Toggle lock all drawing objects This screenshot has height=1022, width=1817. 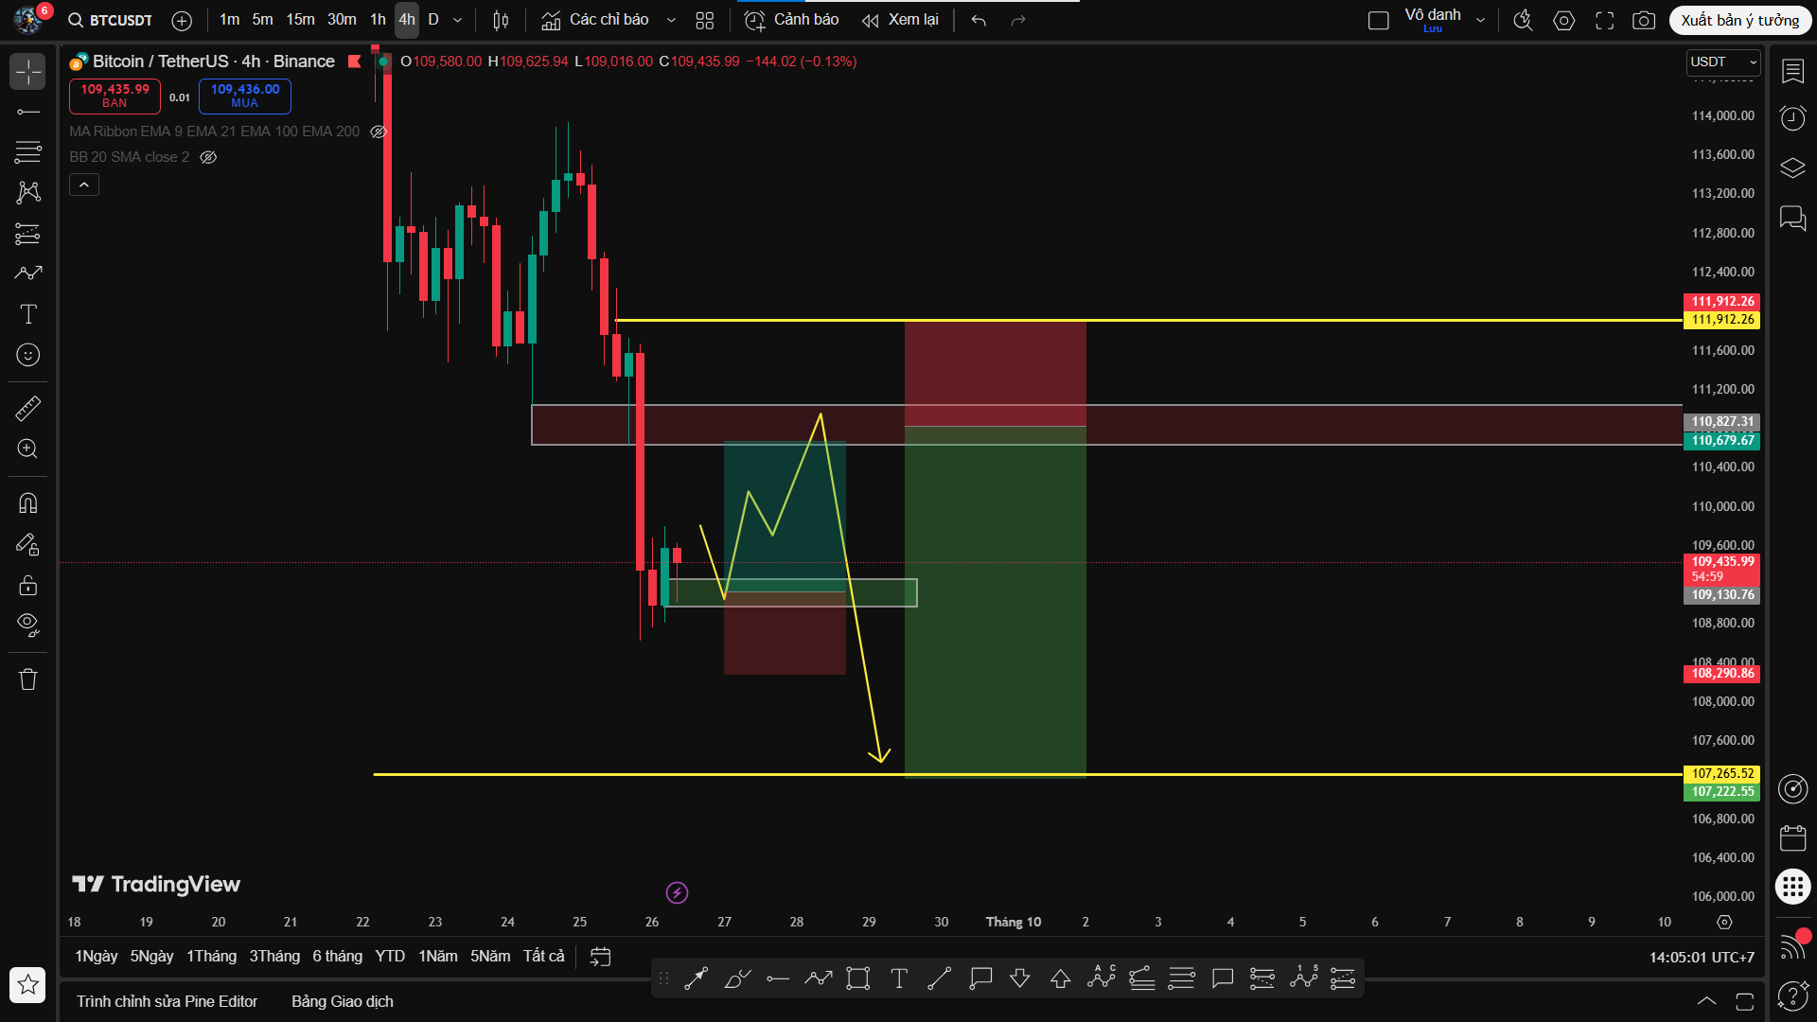point(27,585)
